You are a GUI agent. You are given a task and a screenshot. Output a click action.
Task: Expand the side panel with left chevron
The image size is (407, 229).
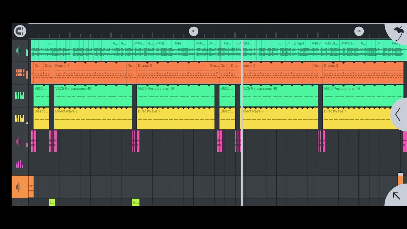tap(398, 114)
